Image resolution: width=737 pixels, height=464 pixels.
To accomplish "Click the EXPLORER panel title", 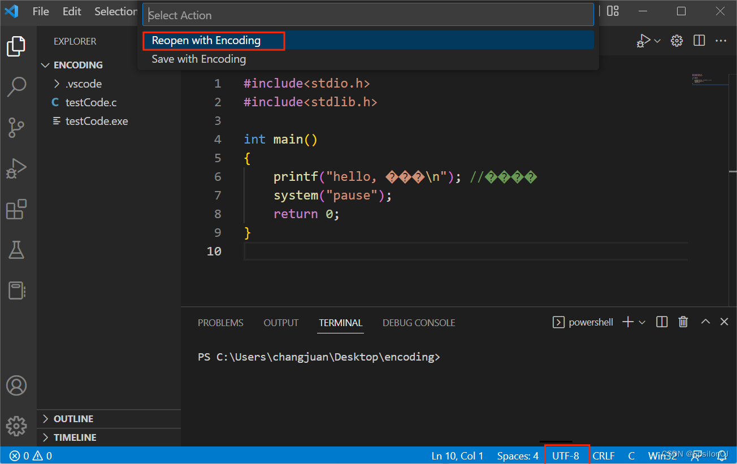I will (x=75, y=41).
